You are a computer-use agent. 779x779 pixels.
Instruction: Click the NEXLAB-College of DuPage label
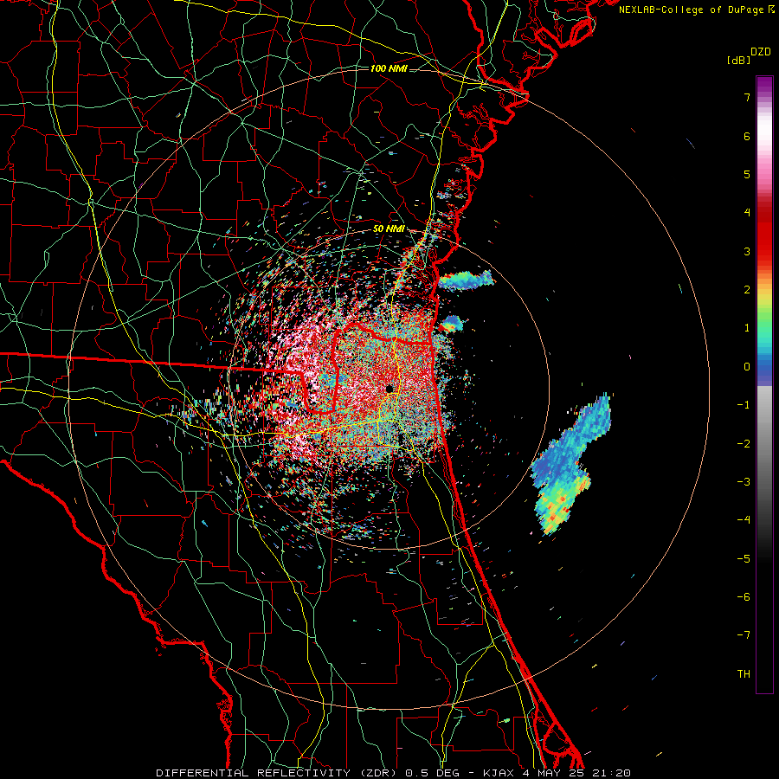[692, 10]
